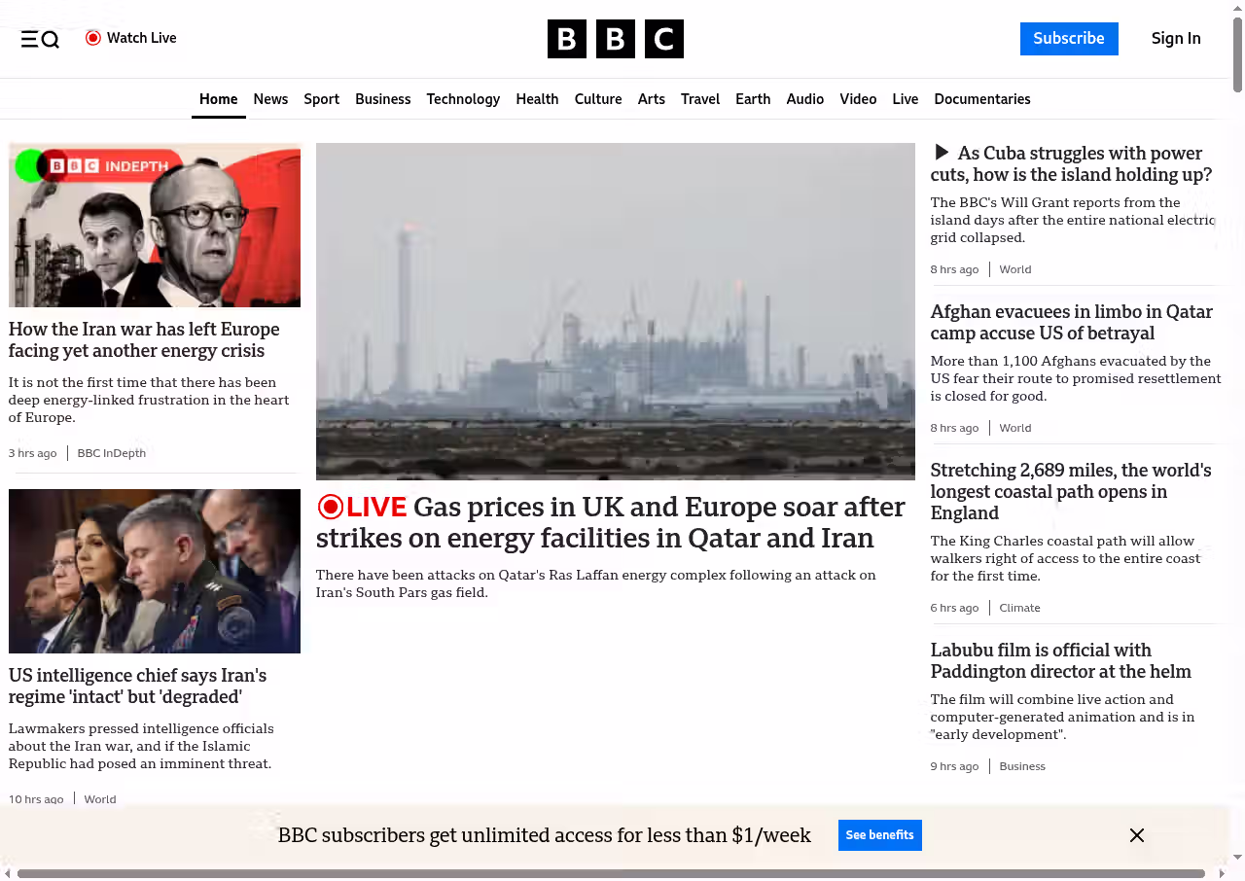Screen dimensions: 1245x881
Task: Click the red Watch Live icon
Action: point(93,38)
